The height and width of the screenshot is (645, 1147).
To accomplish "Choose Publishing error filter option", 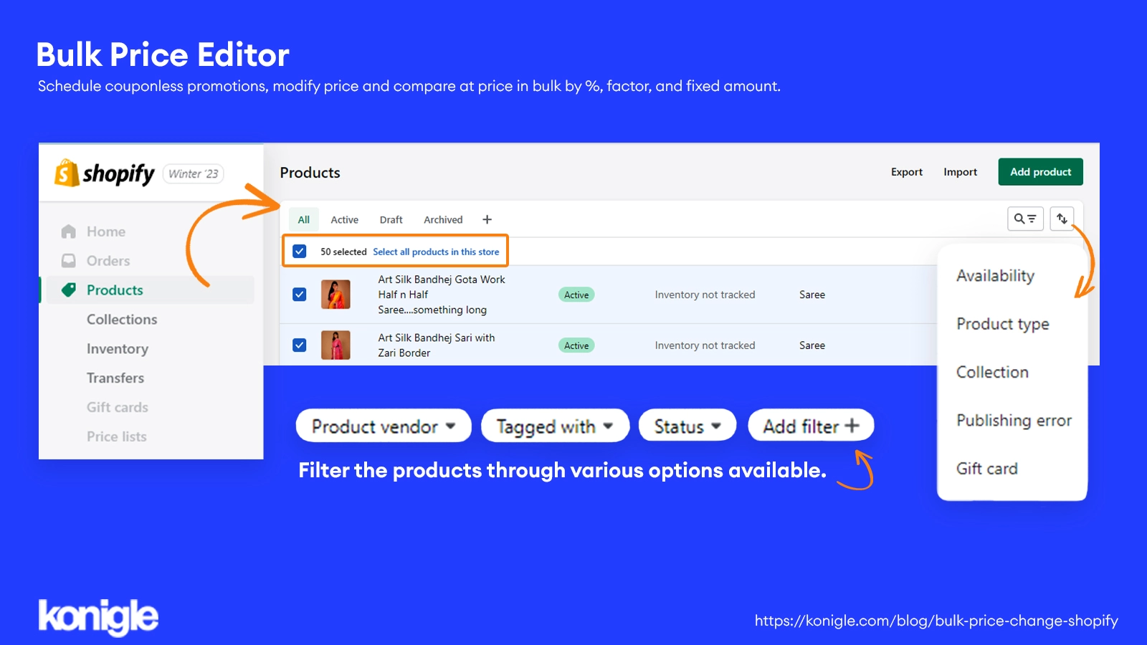I will tap(1014, 420).
